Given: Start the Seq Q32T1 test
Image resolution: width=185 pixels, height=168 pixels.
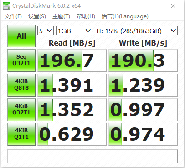Looking at the screenshot, I should click(21, 61).
